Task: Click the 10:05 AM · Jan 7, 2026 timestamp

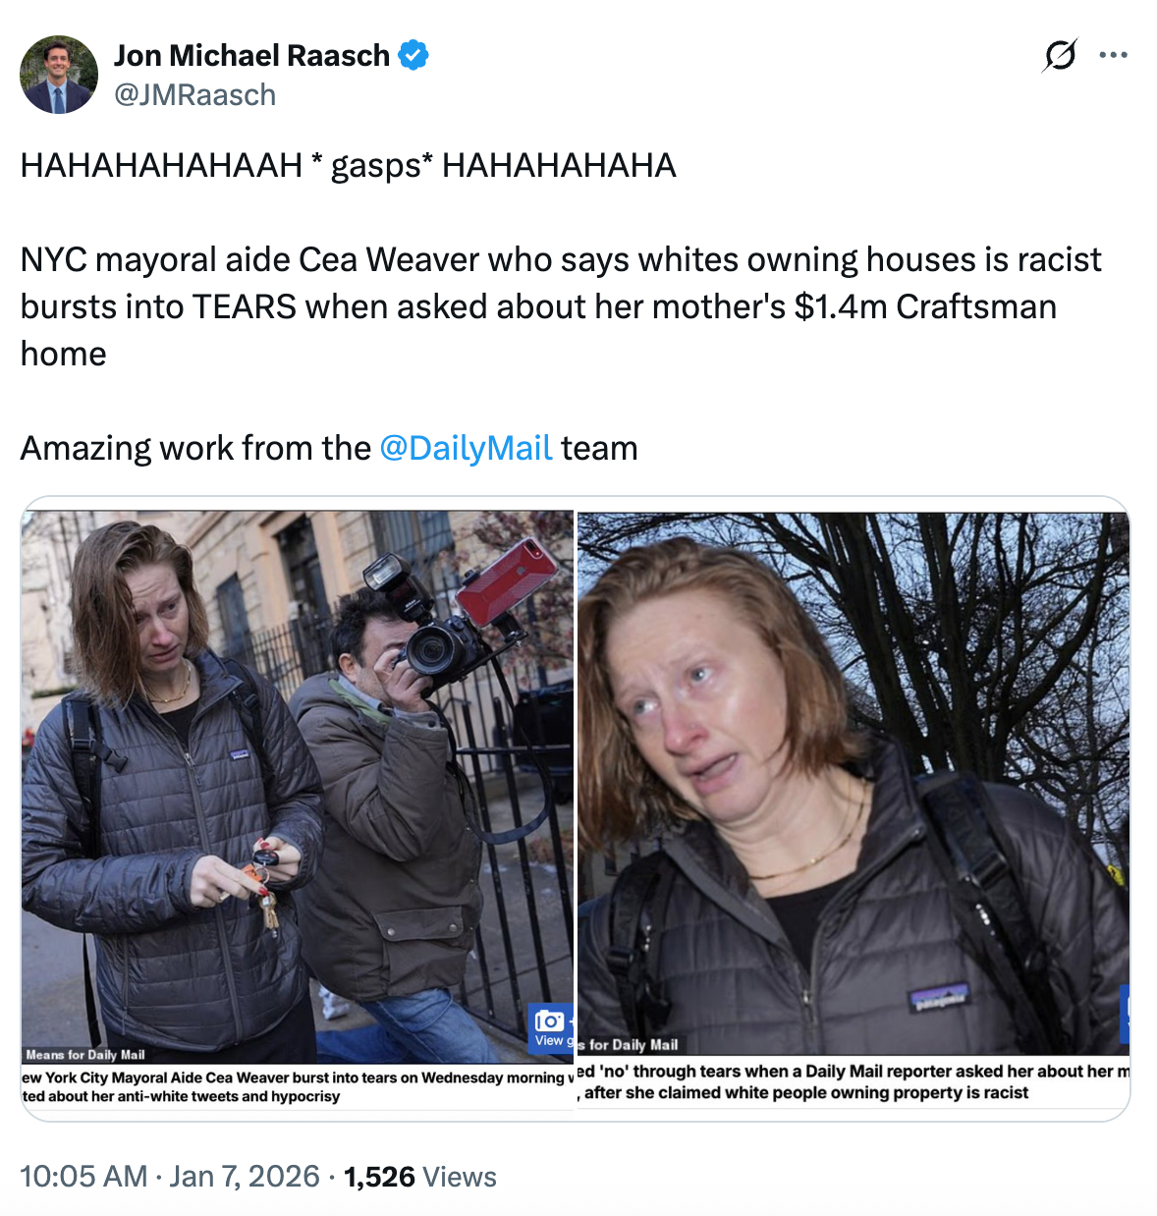Action: click(x=170, y=1176)
